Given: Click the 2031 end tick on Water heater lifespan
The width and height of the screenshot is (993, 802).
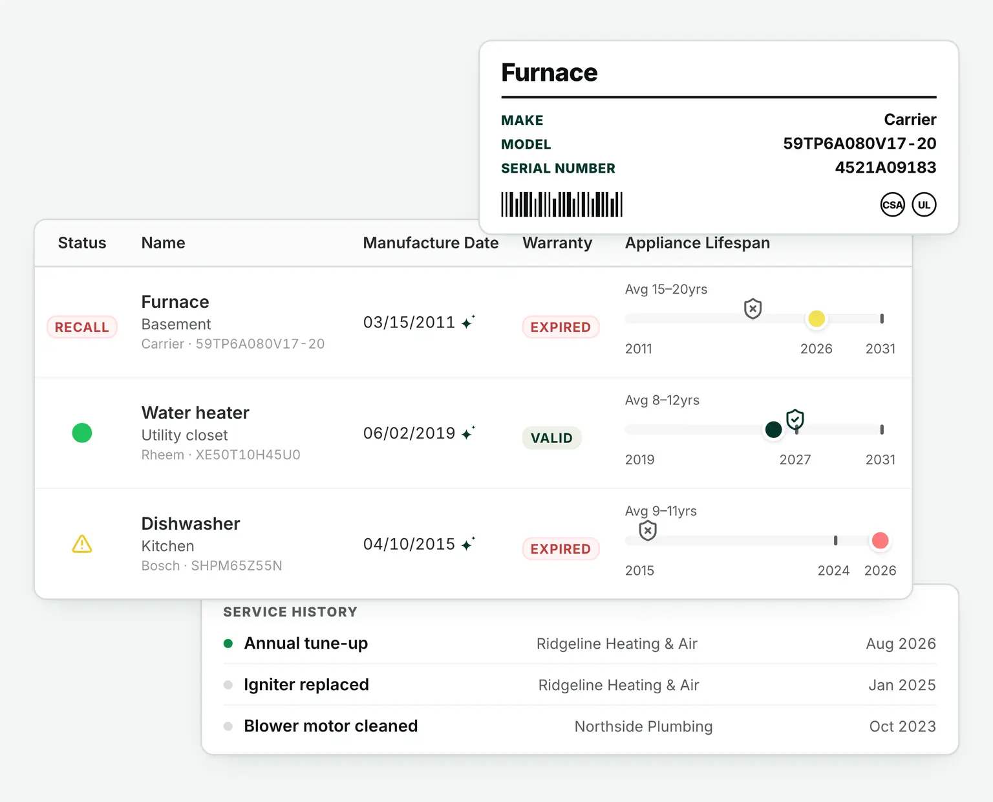Looking at the screenshot, I should 882,429.
